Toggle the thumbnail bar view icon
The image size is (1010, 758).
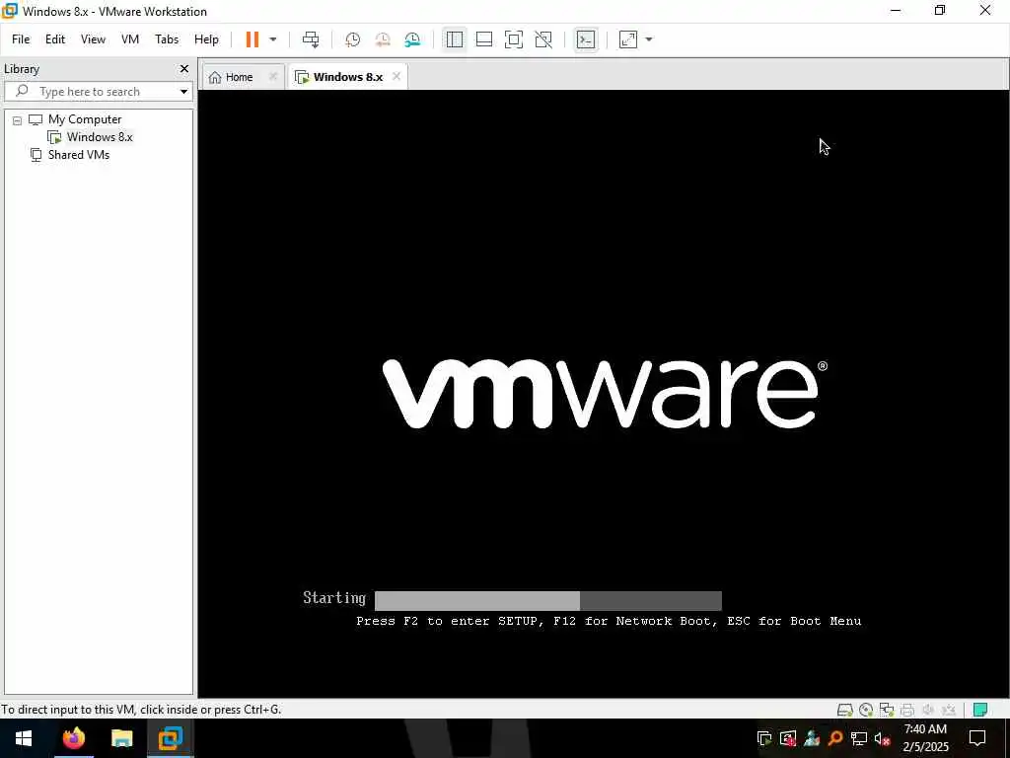coord(483,39)
